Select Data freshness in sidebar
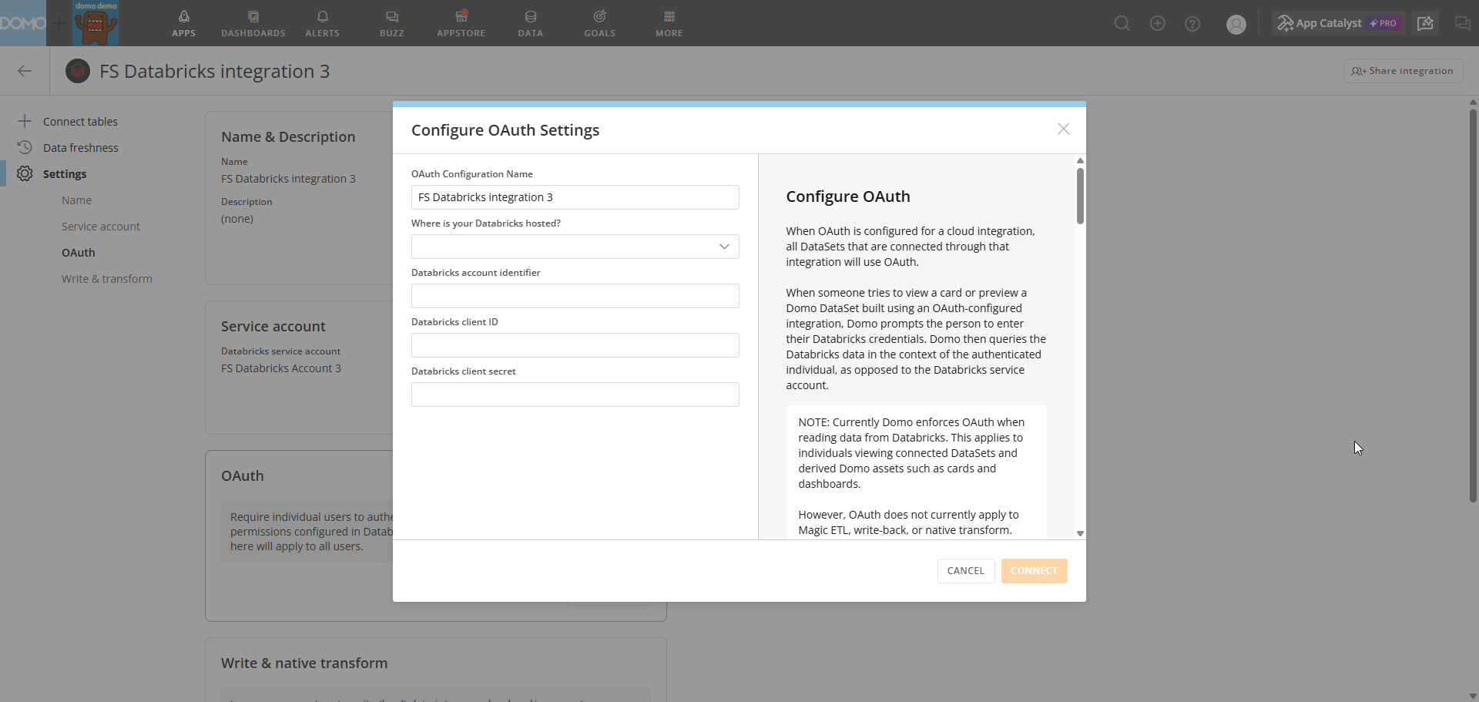The image size is (1479, 702). tap(81, 148)
